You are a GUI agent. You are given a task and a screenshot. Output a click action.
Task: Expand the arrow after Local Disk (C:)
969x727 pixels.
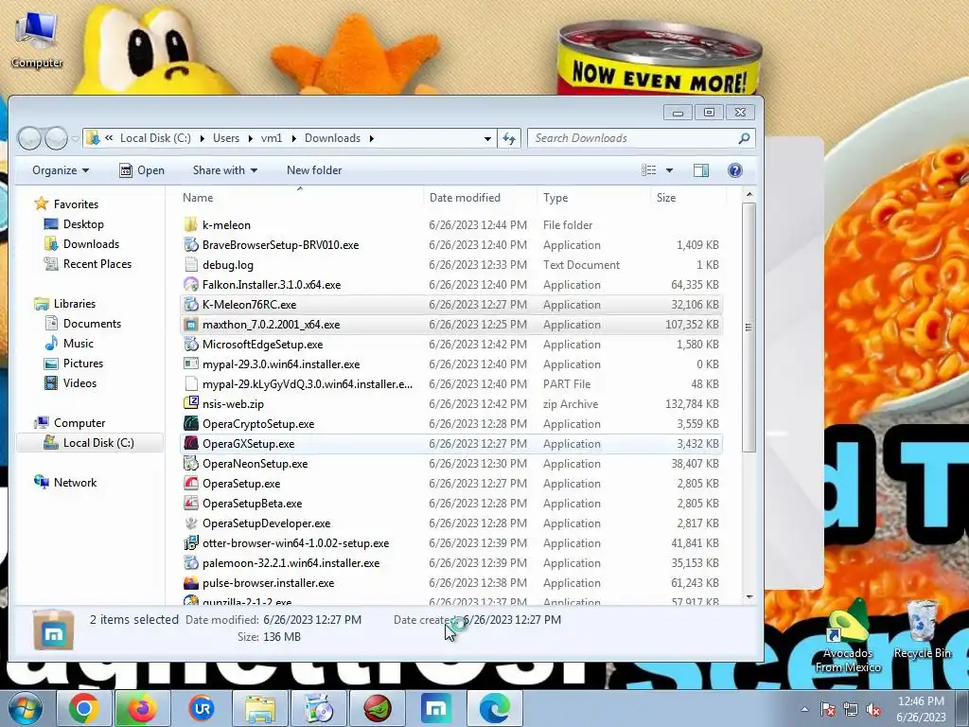click(x=203, y=138)
